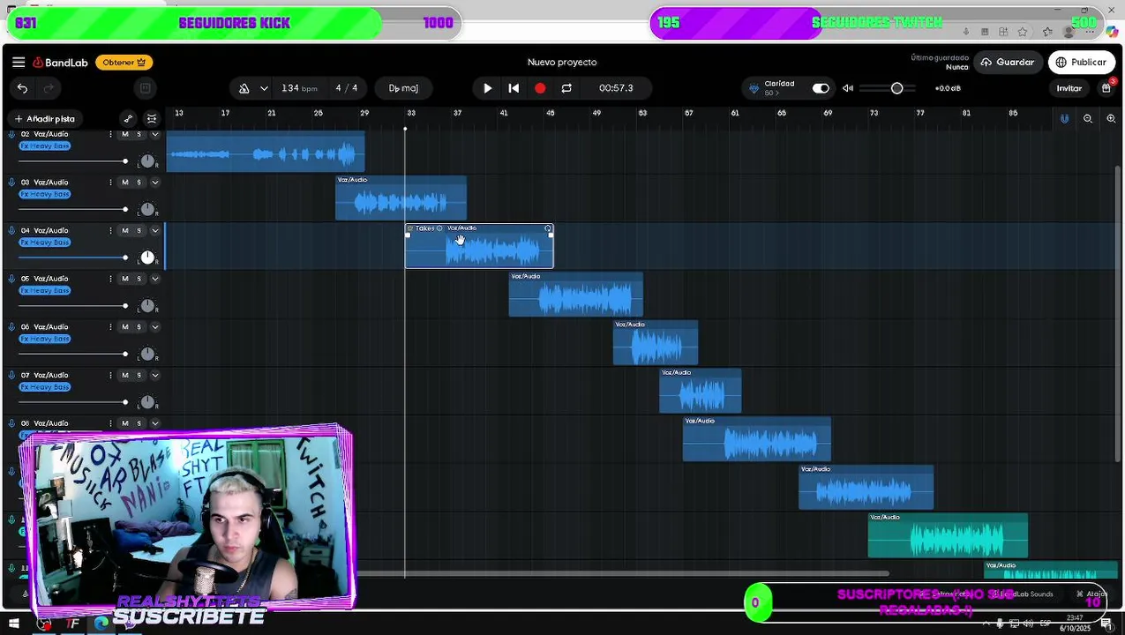The image size is (1125, 635).
Task: Click the BandLab logo
Action: click(60, 63)
